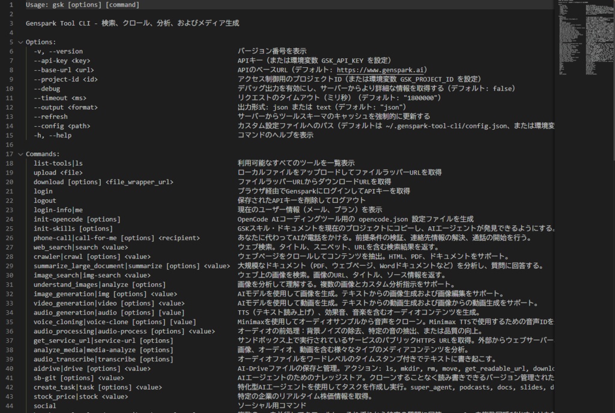Click the 'login' command on line 21
Screen dimensions: 615x413
[x=43, y=191]
